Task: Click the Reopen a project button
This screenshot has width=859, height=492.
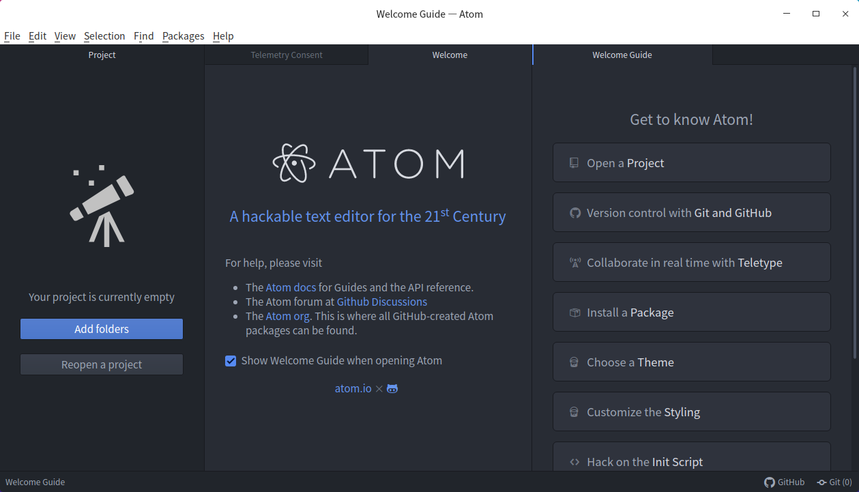Action: [x=102, y=364]
